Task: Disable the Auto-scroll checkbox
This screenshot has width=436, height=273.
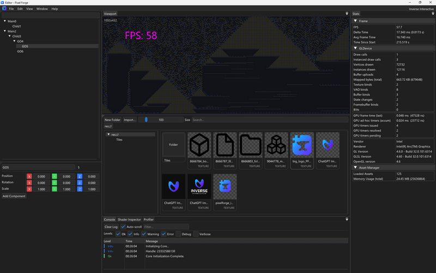Action: pyautogui.click(x=123, y=227)
